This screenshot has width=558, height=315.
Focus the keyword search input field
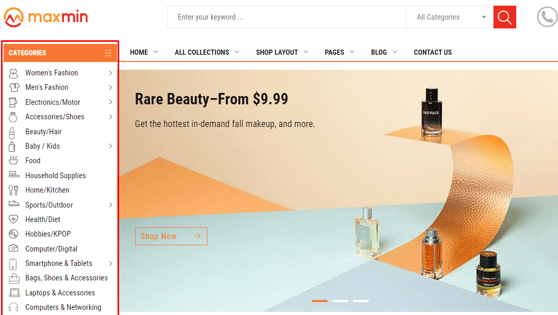click(x=286, y=17)
